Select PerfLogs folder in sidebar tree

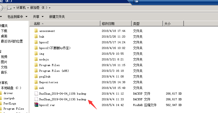pos(10,103)
